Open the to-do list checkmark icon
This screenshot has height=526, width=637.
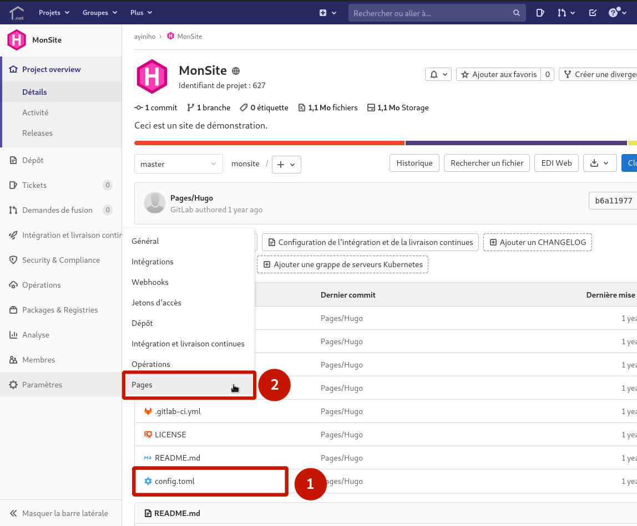point(593,13)
